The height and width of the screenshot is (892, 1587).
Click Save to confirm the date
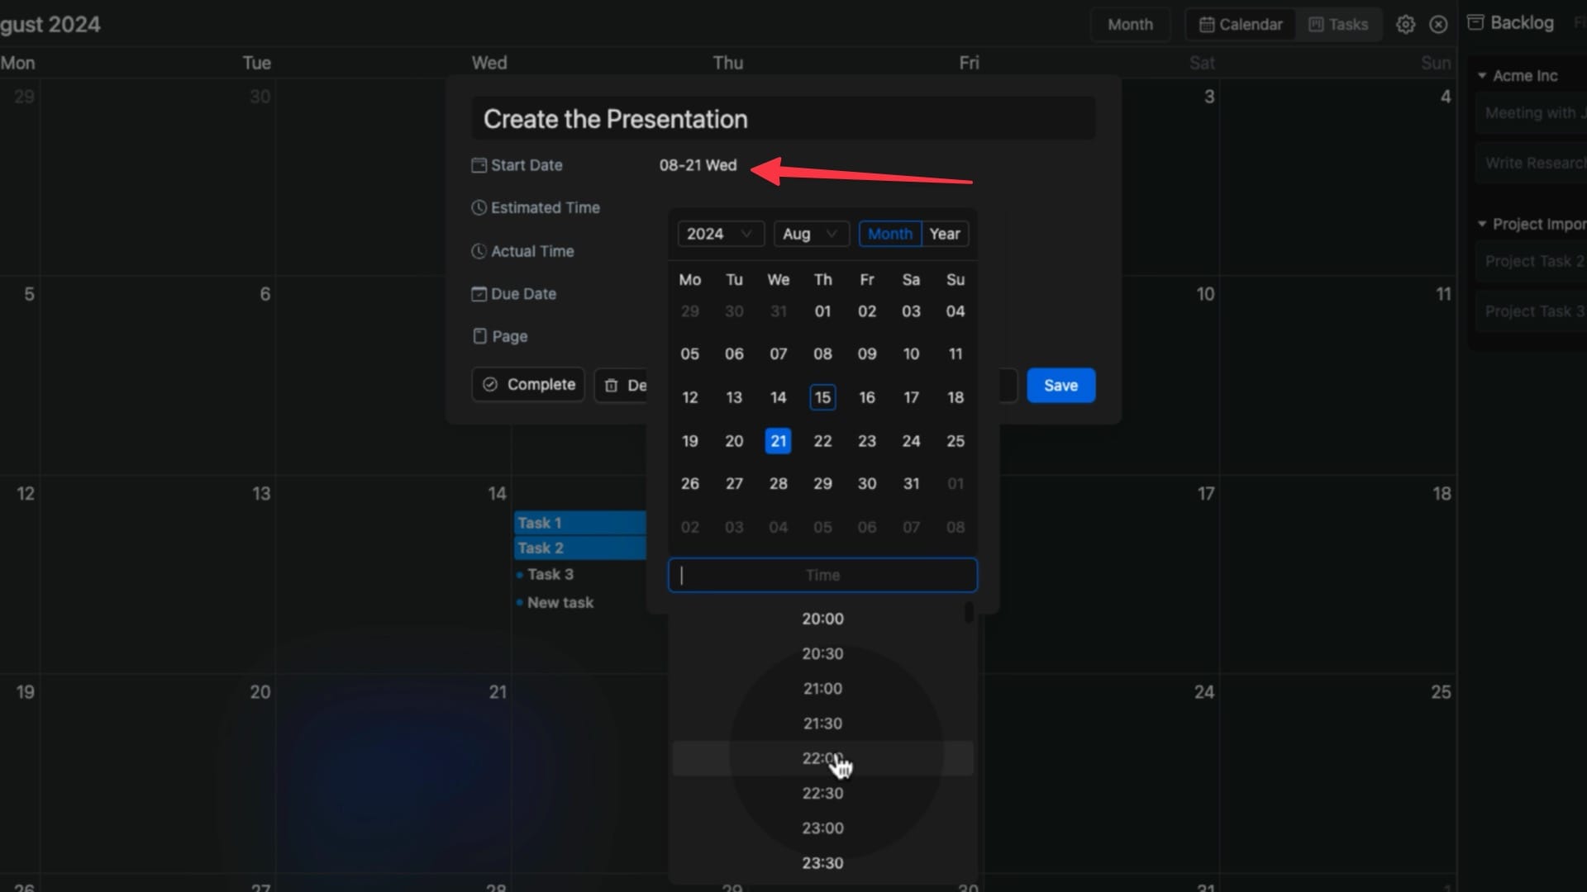1060,384
